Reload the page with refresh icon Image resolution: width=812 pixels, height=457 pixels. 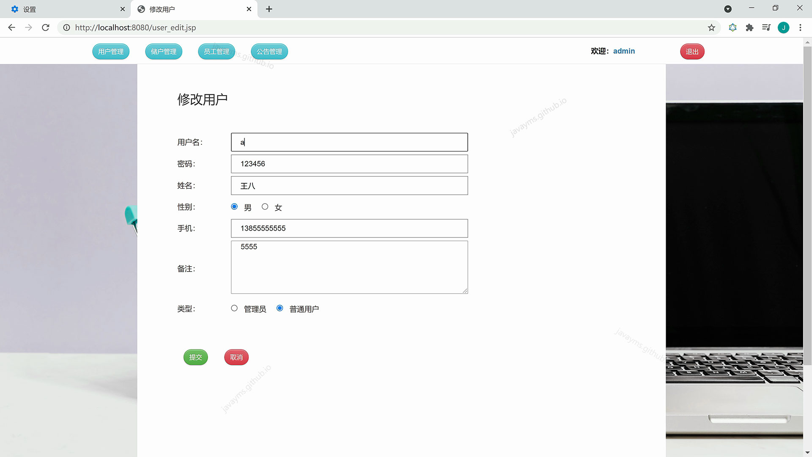[46, 28]
